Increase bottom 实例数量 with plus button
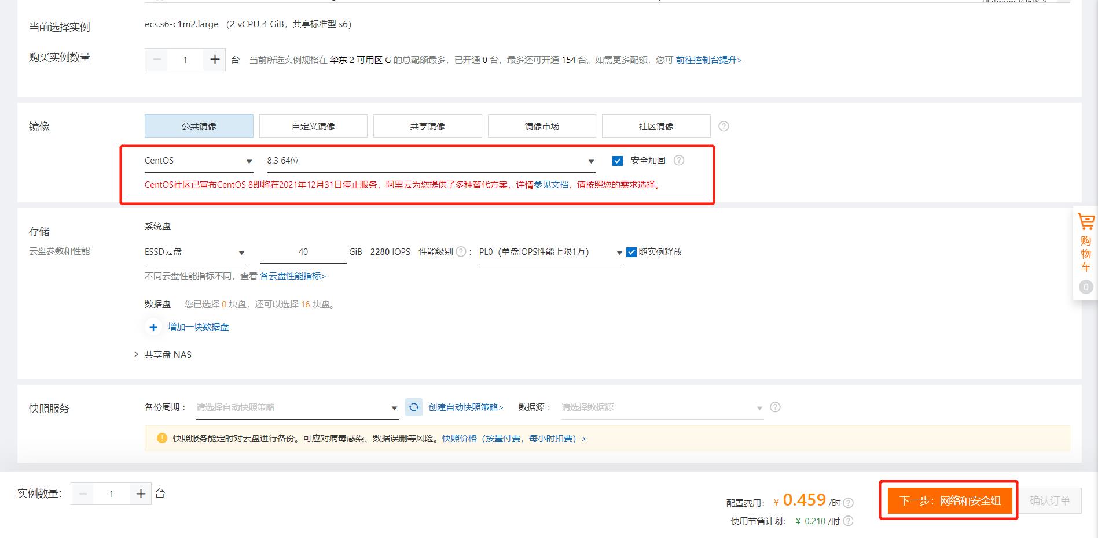This screenshot has width=1098, height=538. point(140,494)
